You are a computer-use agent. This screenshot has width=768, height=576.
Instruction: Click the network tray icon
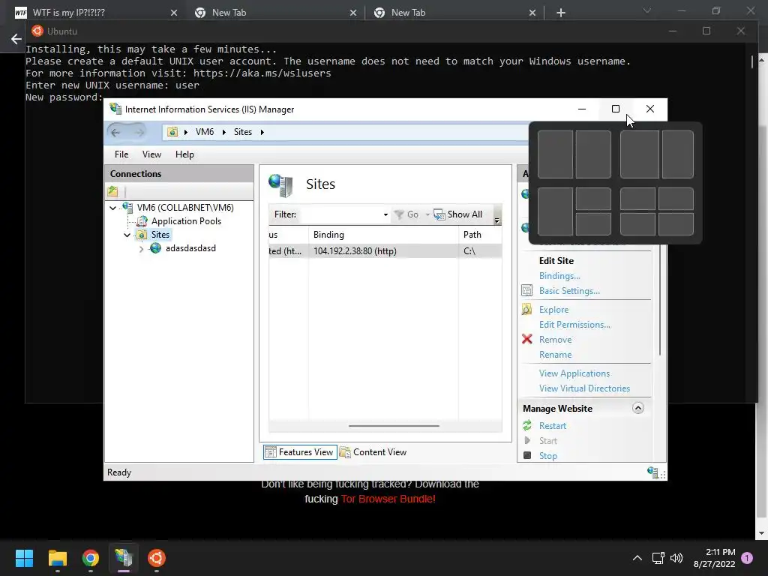[x=658, y=558]
